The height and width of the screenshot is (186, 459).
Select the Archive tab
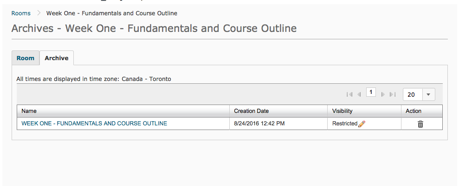click(x=57, y=58)
